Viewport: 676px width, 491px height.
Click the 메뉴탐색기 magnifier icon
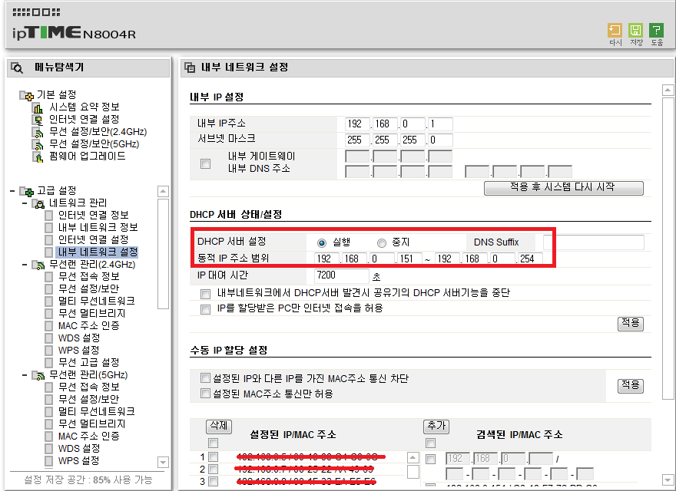click(x=17, y=68)
